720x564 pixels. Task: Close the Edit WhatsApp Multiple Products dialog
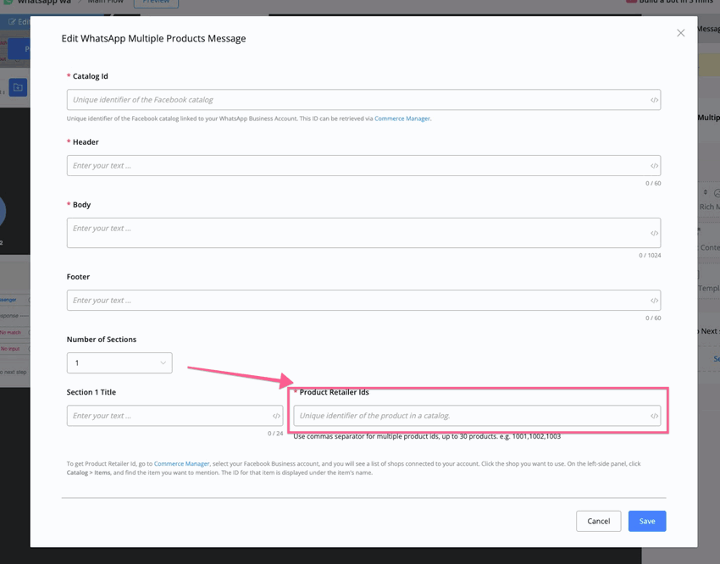pos(680,33)
